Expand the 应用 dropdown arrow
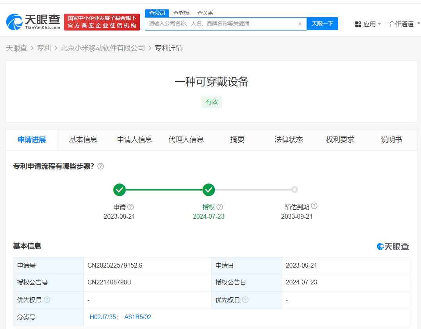The image size is (421, 329). tap(380, 24)
